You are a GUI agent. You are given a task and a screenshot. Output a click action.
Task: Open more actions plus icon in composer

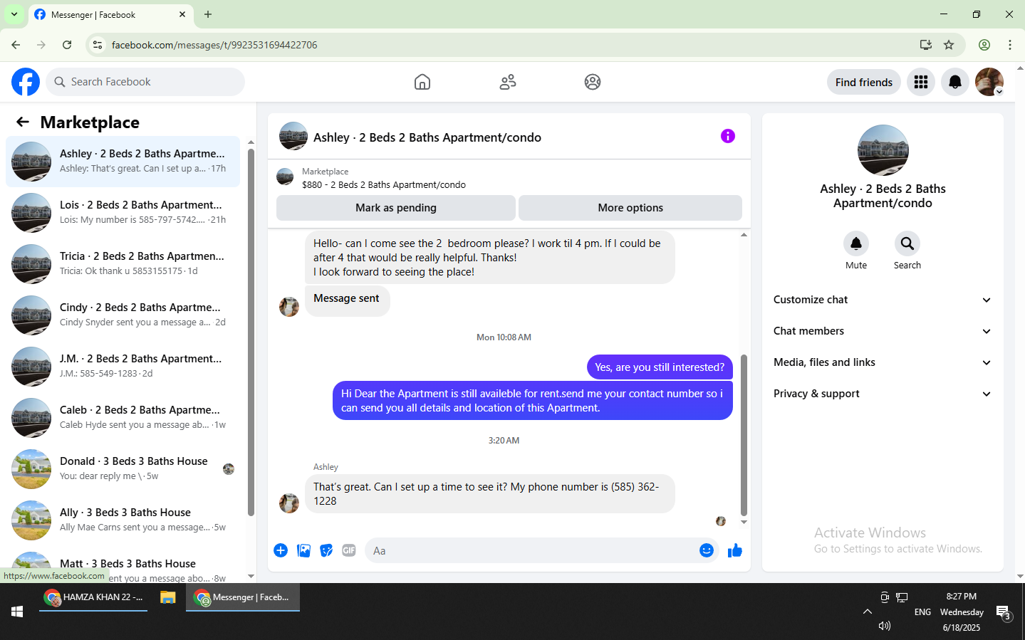click(281, 550)
